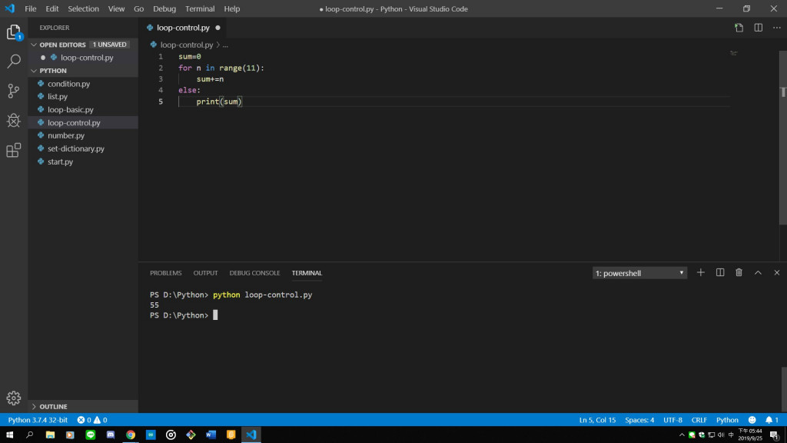The height and width of the screenshot is (443, 787).
Task: Kill the terminal with trash icon
Action: pyautogui.click(x=739, y=273)
